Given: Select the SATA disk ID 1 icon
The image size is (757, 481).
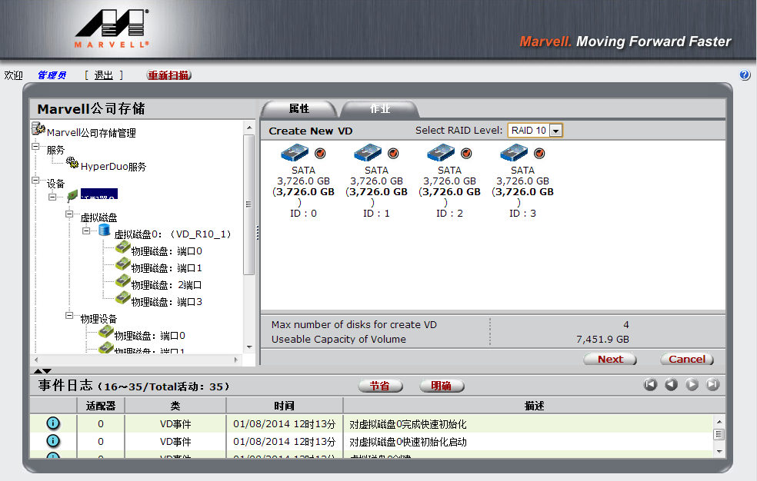Looking at the screenshot, I should (x=368, y=153).
